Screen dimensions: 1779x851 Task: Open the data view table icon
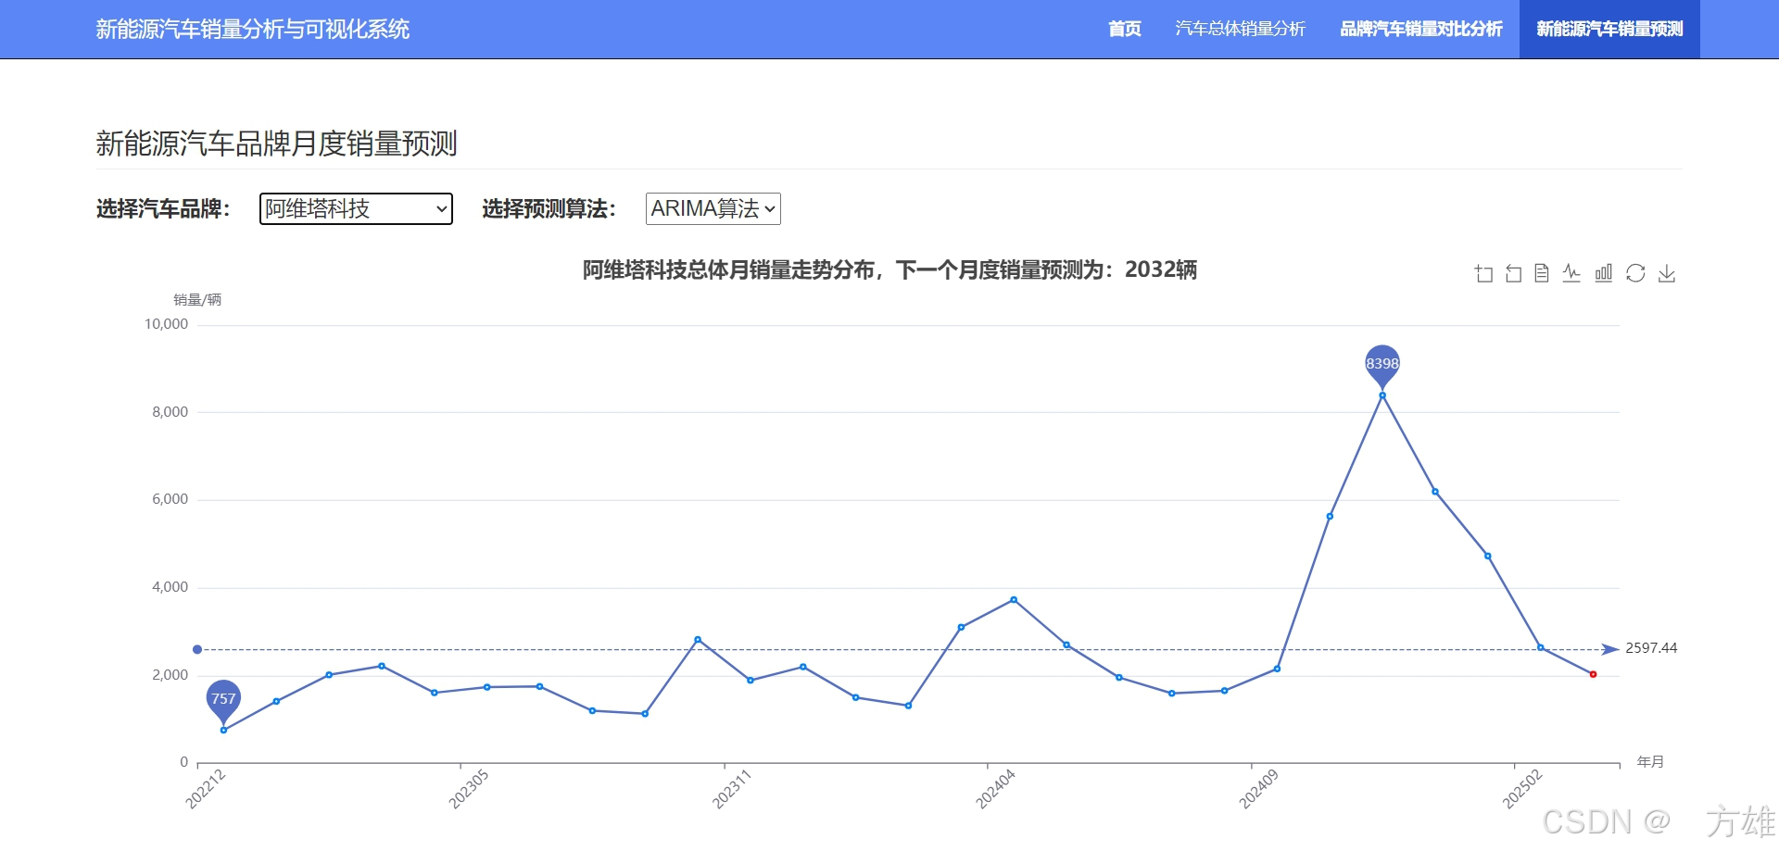[x=1541, y=273]
